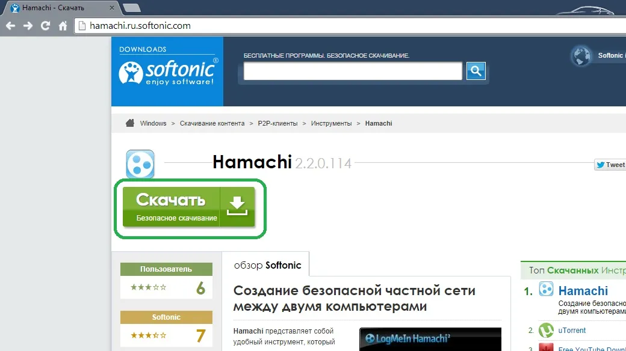Reload the page with refresh icon
Screen dimensions: 626x351
[45, 26]
